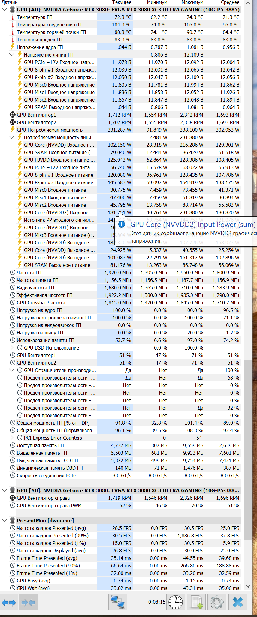Click lightning icon beside GPU FBVDD Входное питание
The image size is (257, 617).
[x=20, y=160]
